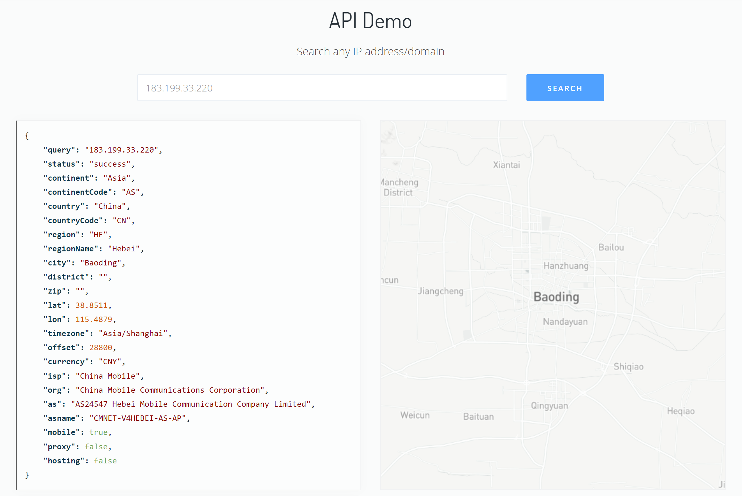Click the Shiqiao map label
The height and width of the screenshot is (496, 742).
628,367
